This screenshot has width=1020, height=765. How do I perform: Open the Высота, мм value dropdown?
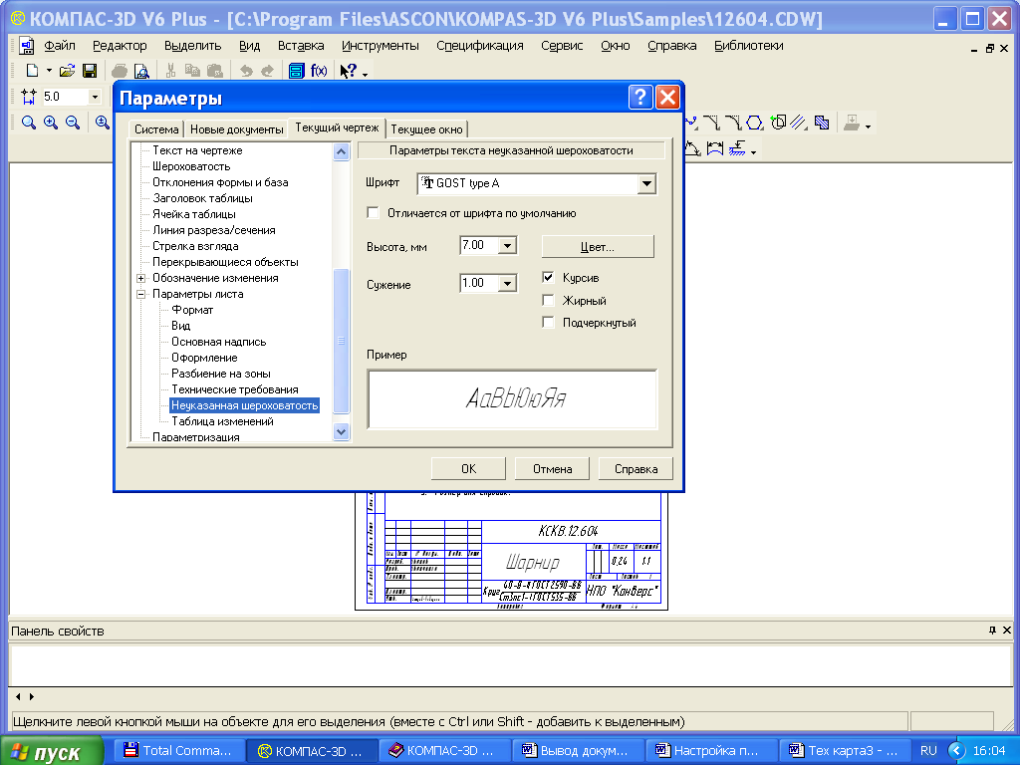[507, 245]
